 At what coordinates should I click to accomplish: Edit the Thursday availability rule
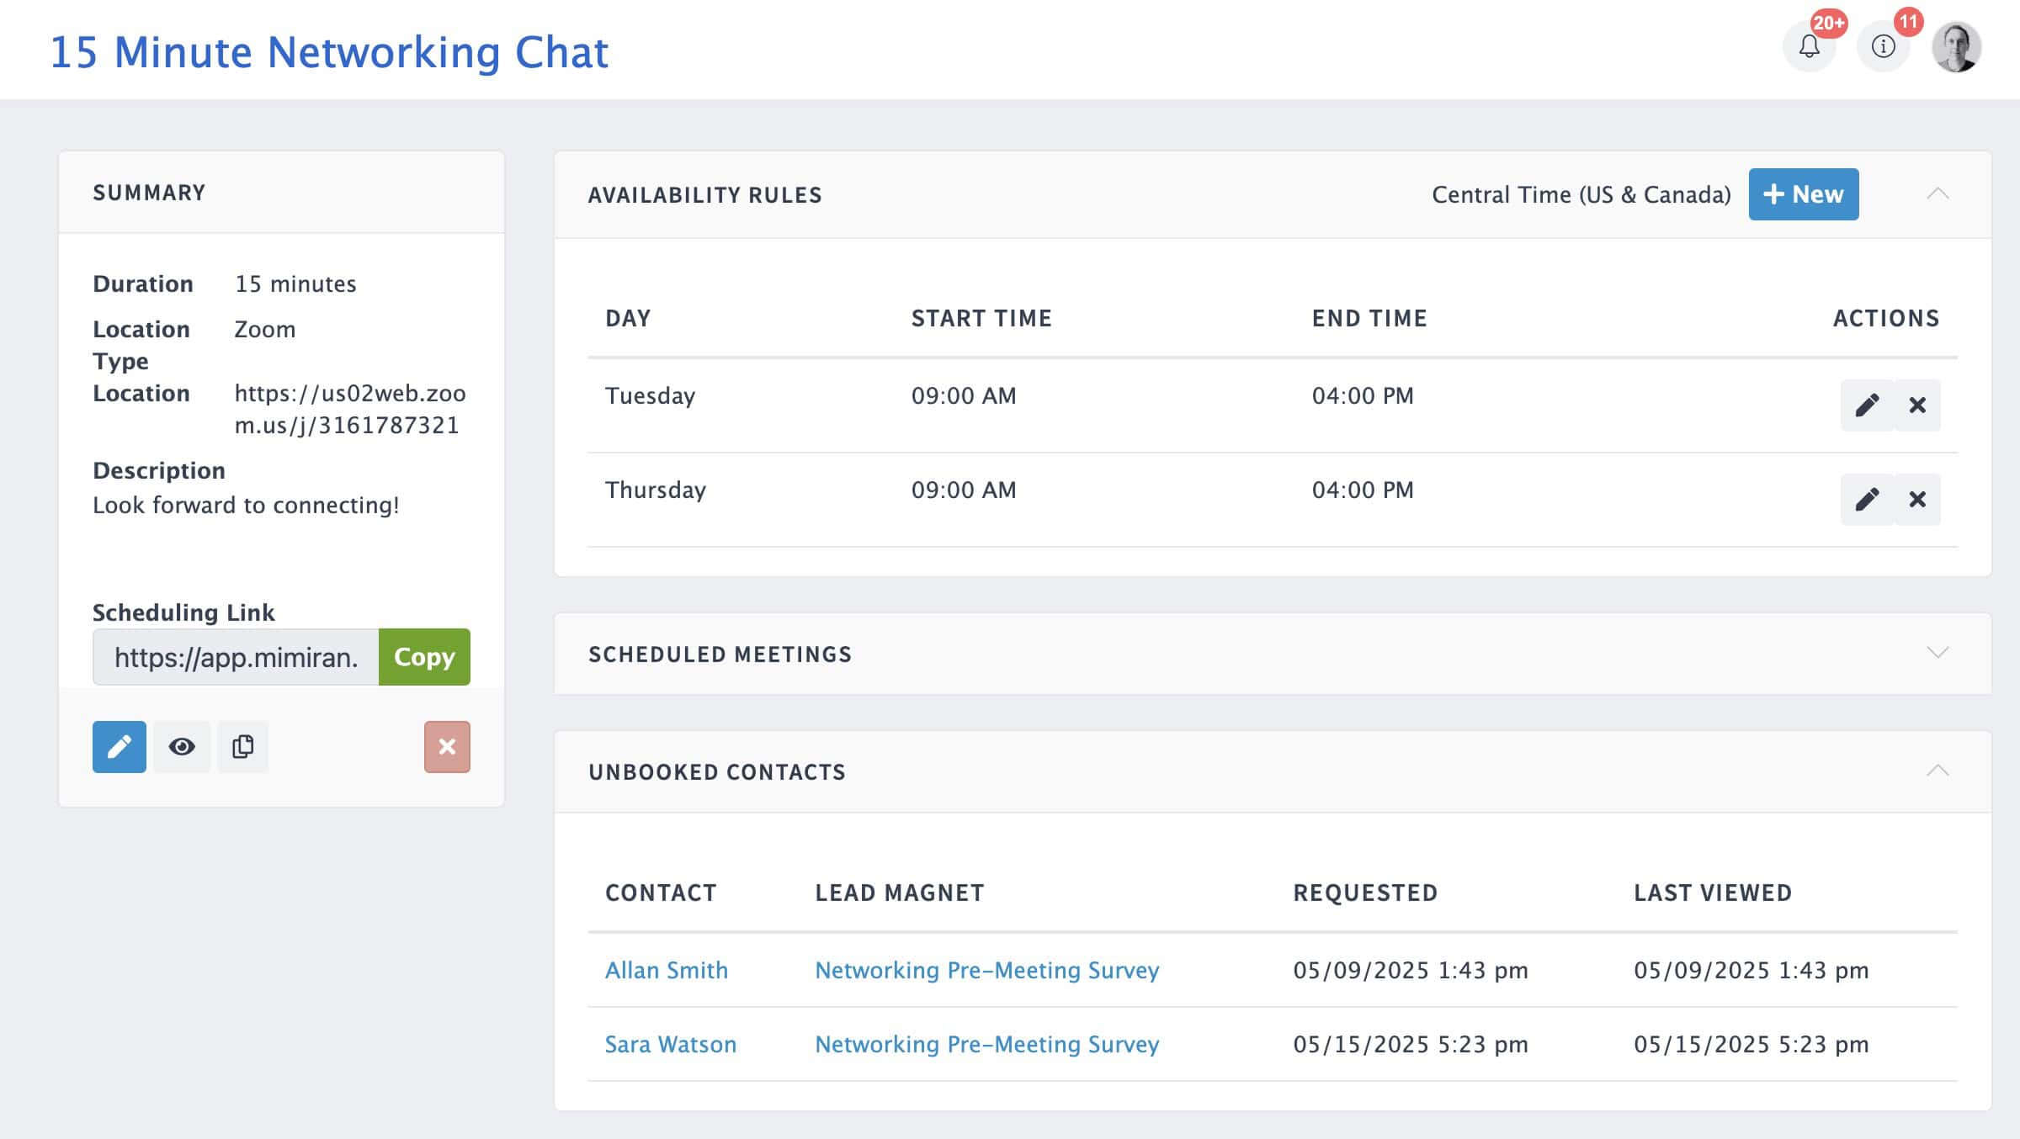click(x=1867, y=500)
